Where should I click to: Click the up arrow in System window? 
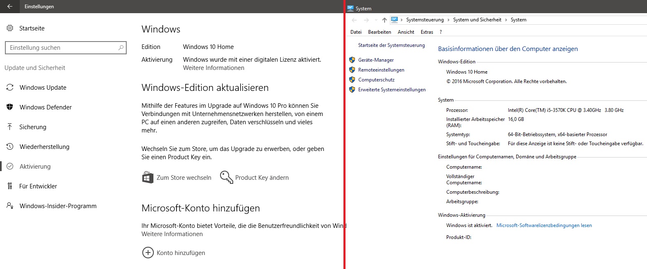[384, 20]
